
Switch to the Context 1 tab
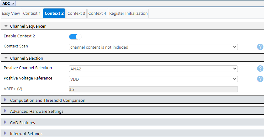click(32, 14)
